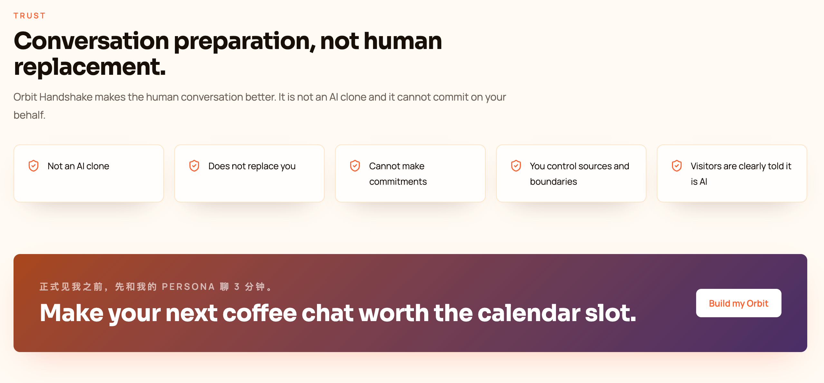The image size is (824, 383).
Task: Select the Not an AI clone card text
Action: 78,166
